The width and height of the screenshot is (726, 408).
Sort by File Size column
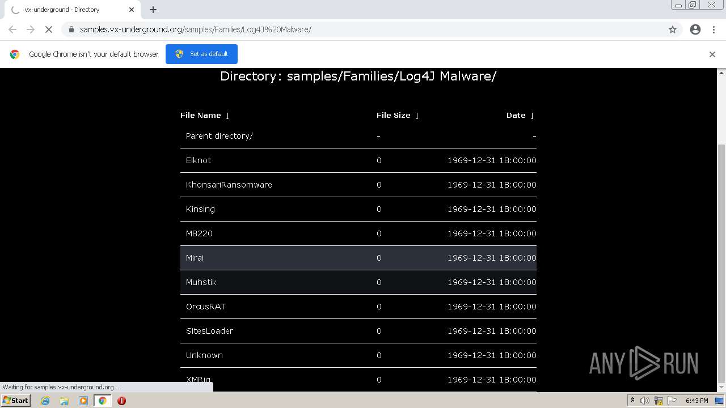point(398,115)
